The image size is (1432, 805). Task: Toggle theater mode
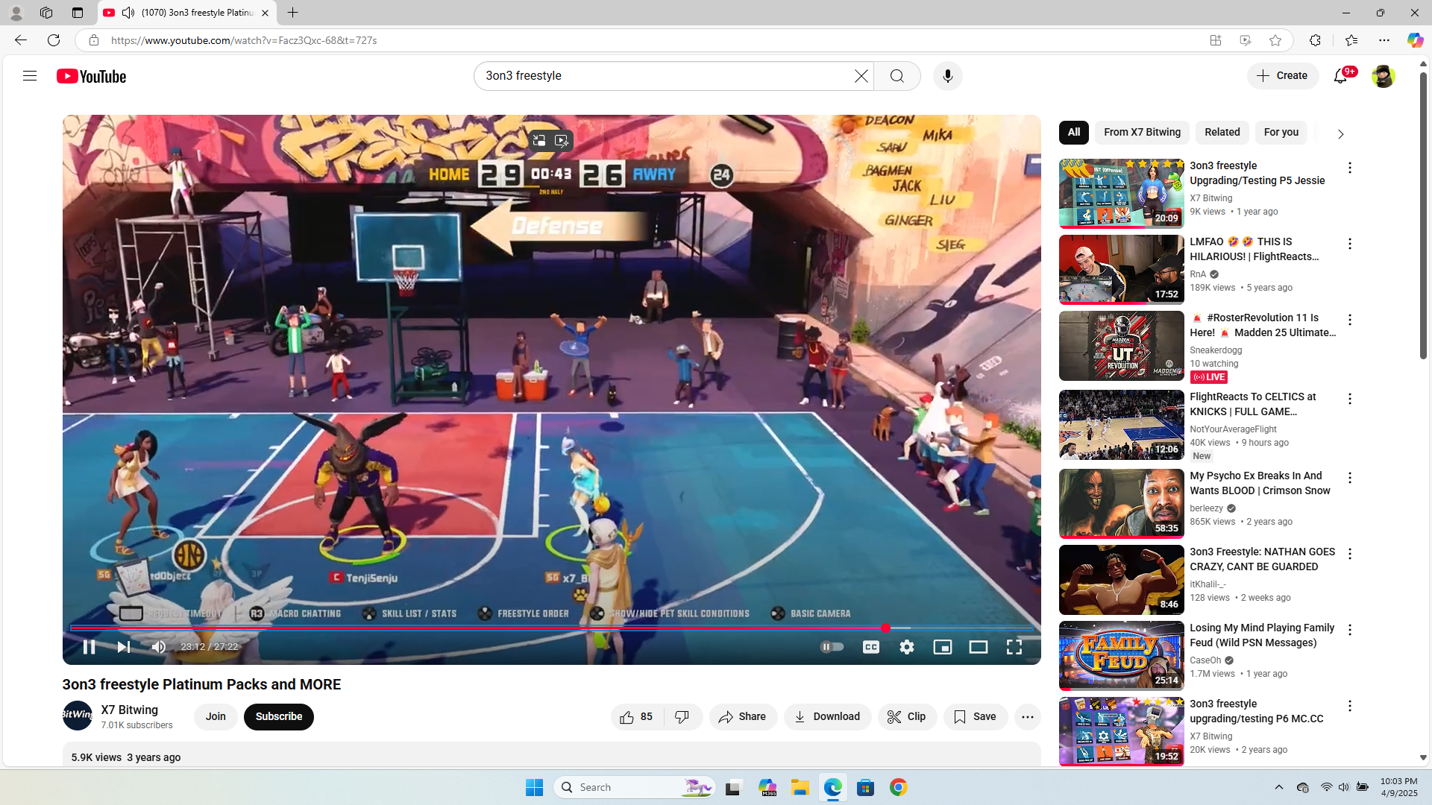point(979,647)
